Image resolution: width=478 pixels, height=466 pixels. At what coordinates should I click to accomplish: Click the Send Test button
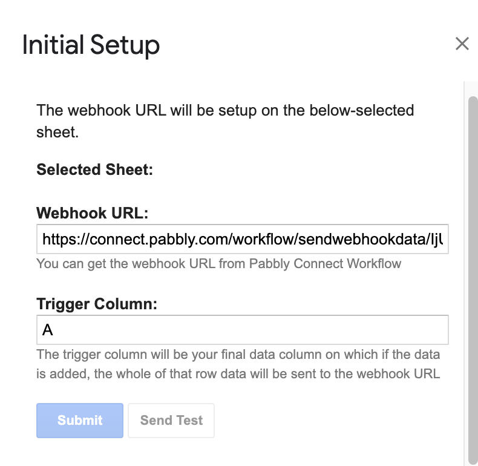tap(171, 421)
